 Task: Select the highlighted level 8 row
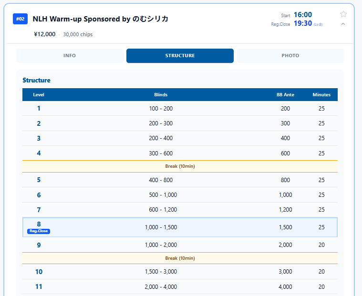pyautogui.click(x=180, y=227)
